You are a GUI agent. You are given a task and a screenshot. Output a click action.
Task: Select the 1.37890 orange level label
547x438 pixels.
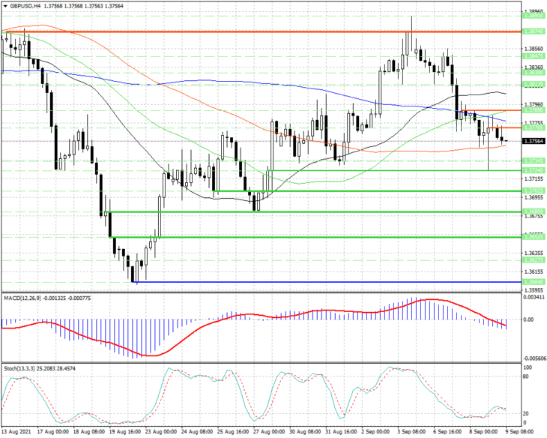(x=534, y=110)
